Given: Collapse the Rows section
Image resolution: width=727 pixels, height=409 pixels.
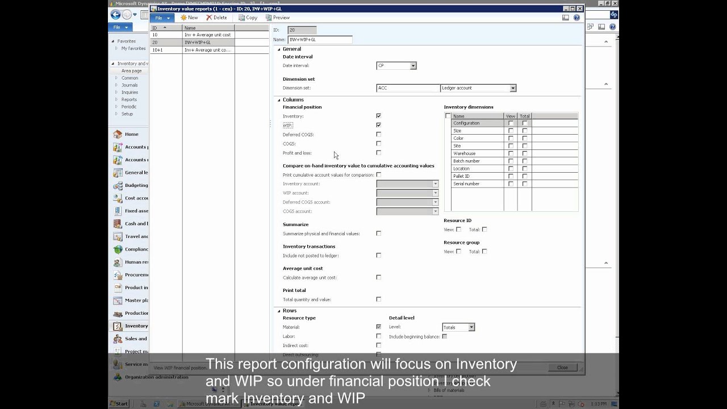Looking at the screenshot, I should tap(279, 311).
